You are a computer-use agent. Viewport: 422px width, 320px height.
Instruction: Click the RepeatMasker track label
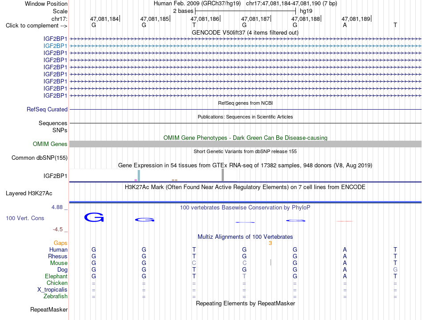[x=49, y=309]
